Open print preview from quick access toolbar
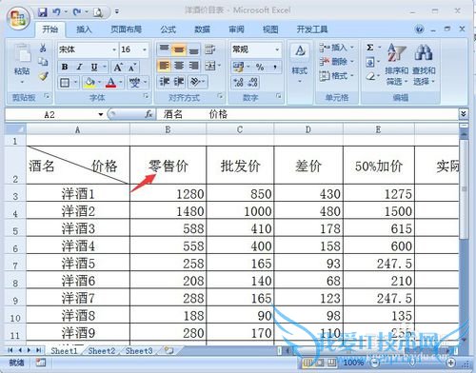Viewport: 476px width, 373px height. click(x=97, y=12)
